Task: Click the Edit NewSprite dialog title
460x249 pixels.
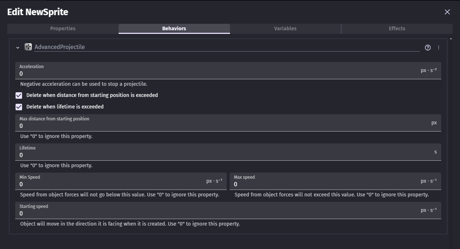Action: 38,12
